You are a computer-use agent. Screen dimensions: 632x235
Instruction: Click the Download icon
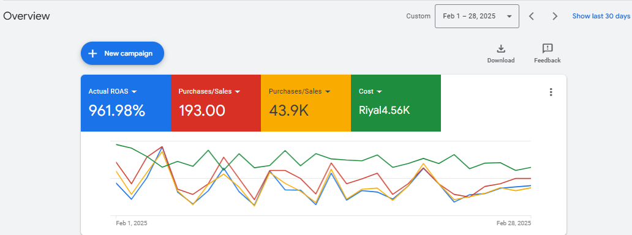[500, 49]
